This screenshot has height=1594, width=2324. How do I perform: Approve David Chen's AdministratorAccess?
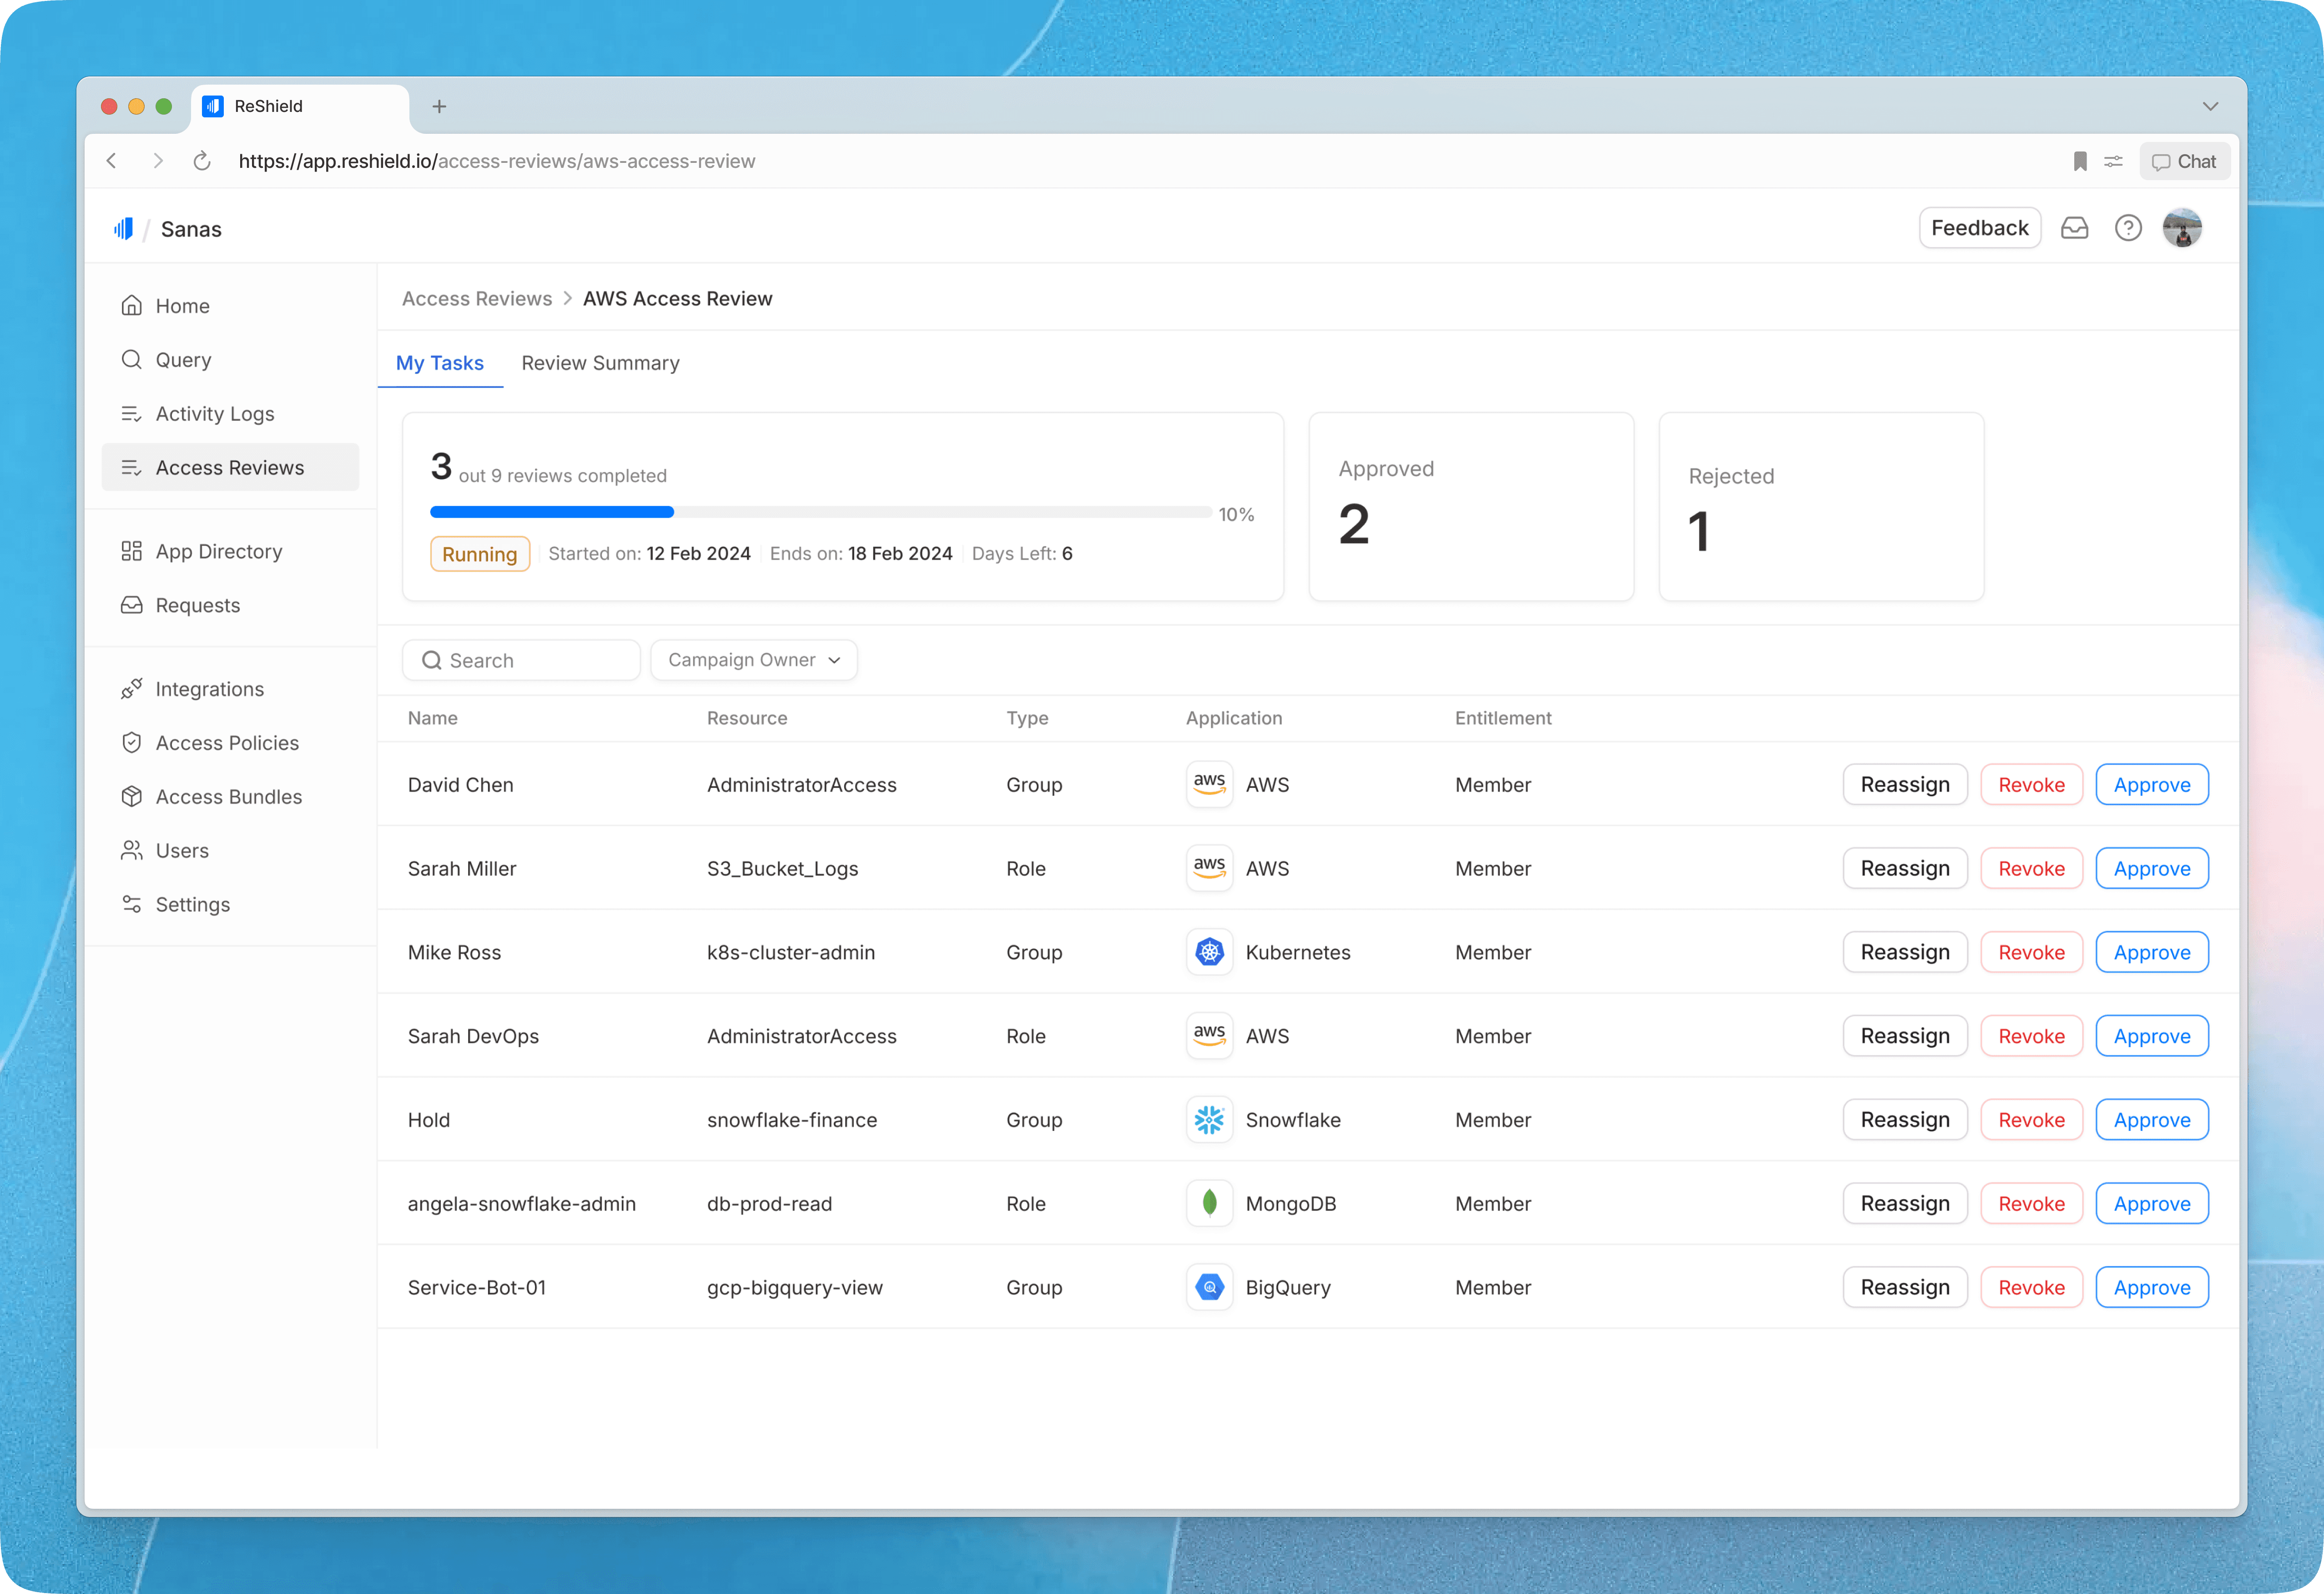(x=2151, y=785)
